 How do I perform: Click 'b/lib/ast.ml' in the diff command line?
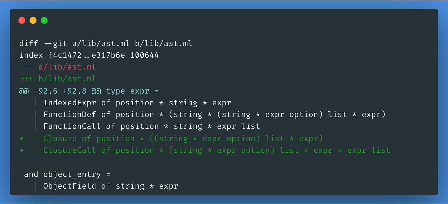[164, 44]
